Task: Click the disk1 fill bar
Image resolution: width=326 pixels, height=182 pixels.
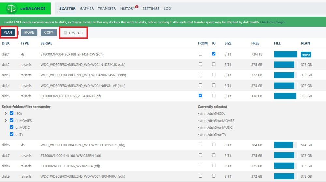Action: pos(286,54)
